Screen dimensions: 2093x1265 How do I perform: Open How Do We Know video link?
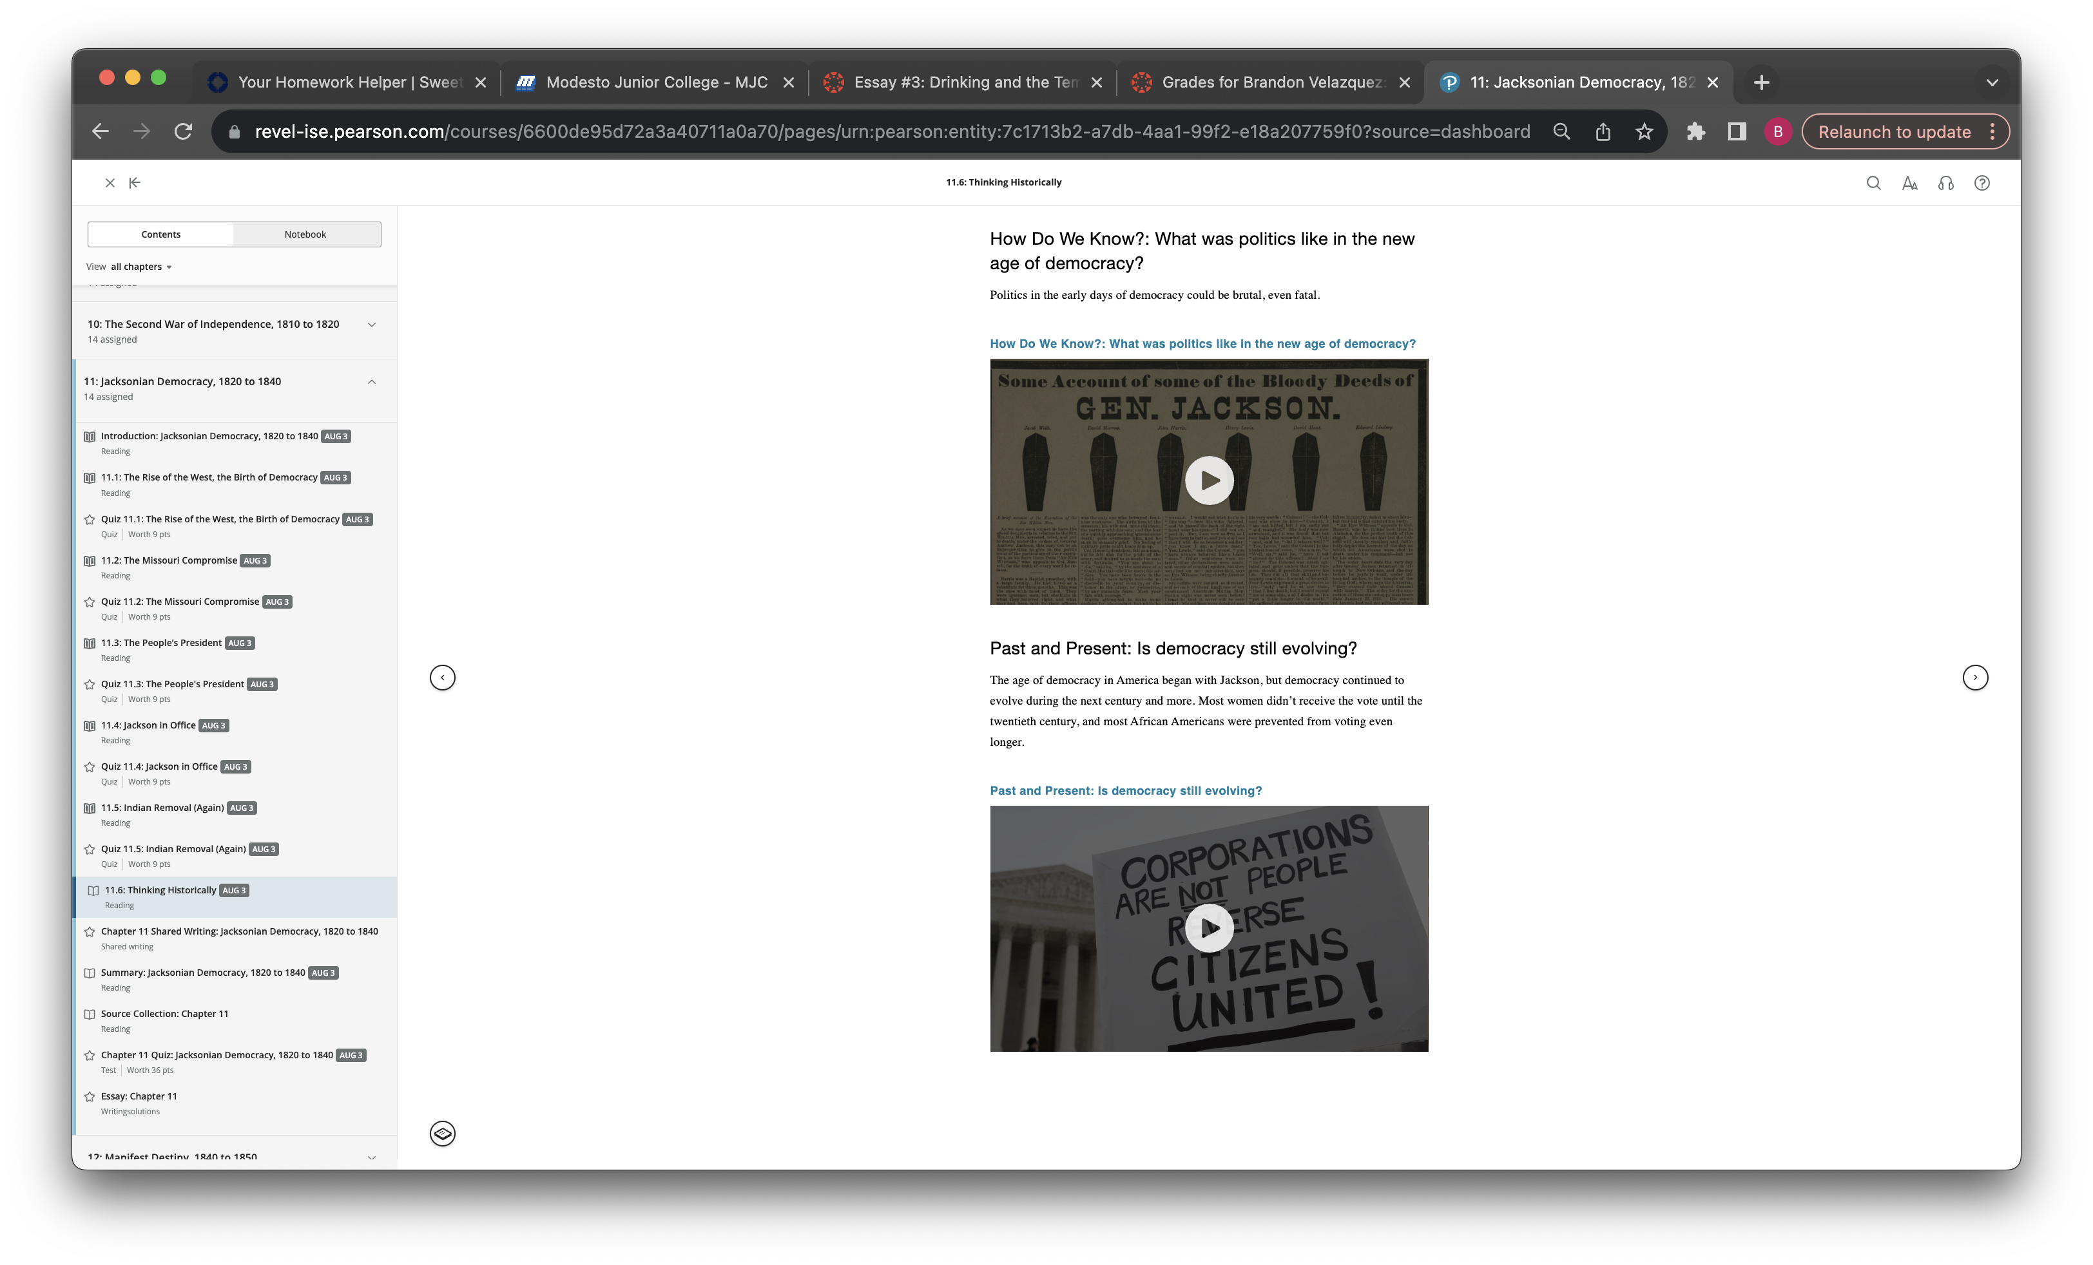pos(1202,344)
